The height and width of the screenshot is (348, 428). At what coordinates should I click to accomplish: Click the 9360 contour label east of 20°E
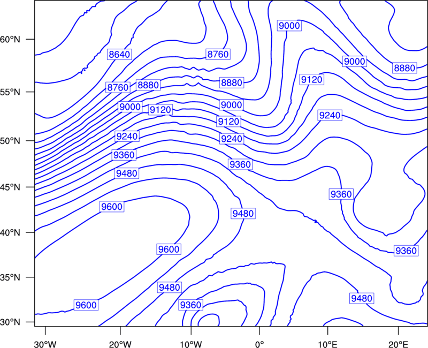[x=406, y=251]
